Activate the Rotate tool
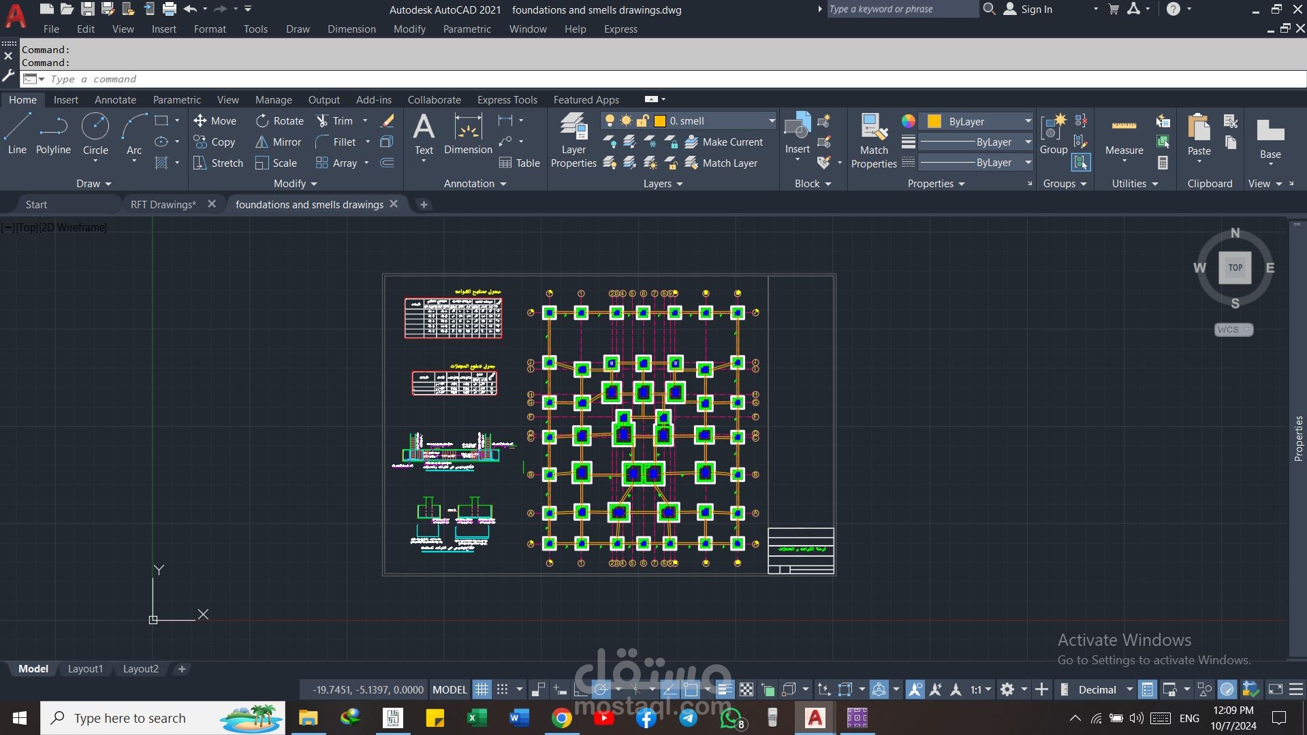The height and width of the screenshot is (735, 1307). (280, 120)
